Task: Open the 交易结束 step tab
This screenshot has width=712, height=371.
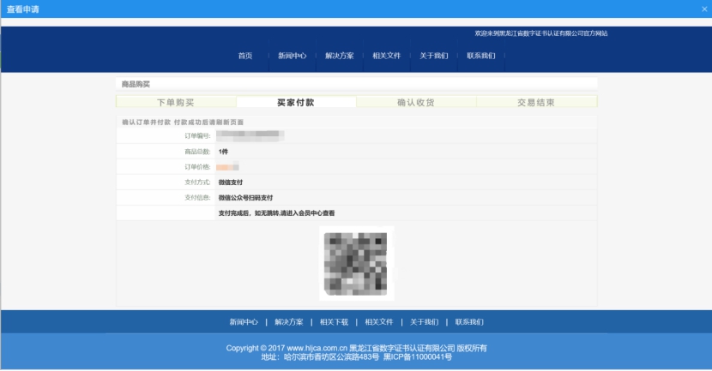Action: point(536,102)
